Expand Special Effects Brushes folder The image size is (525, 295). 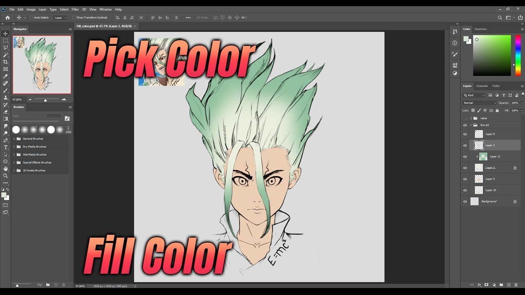pyautogui.click(x=14, y=163)
